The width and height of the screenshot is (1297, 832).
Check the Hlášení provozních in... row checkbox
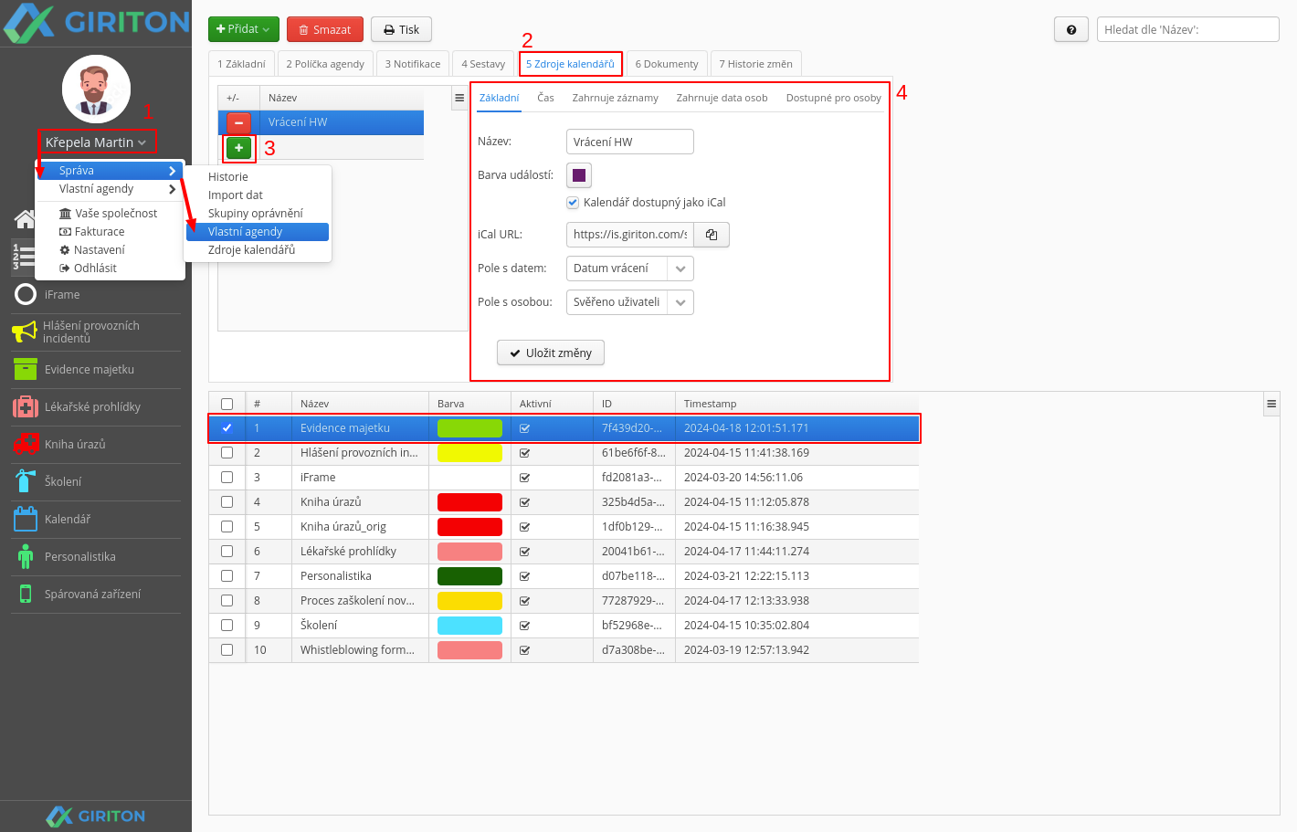click(227, 452)
